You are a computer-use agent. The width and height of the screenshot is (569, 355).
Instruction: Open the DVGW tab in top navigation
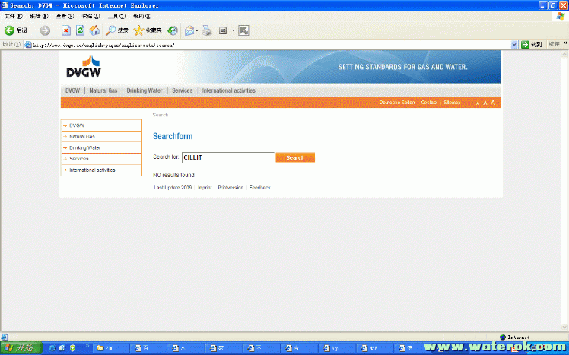coord(72,90)
